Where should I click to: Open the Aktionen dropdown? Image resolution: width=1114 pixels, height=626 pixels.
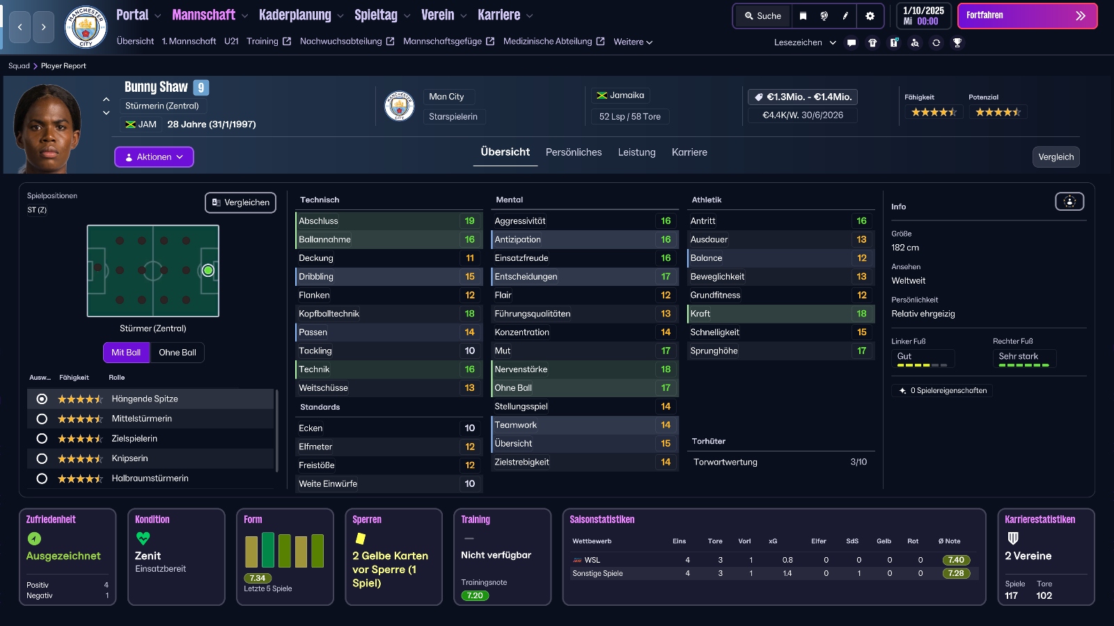[x=154, y=156]
